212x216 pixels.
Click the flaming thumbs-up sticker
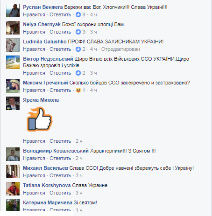40,119
